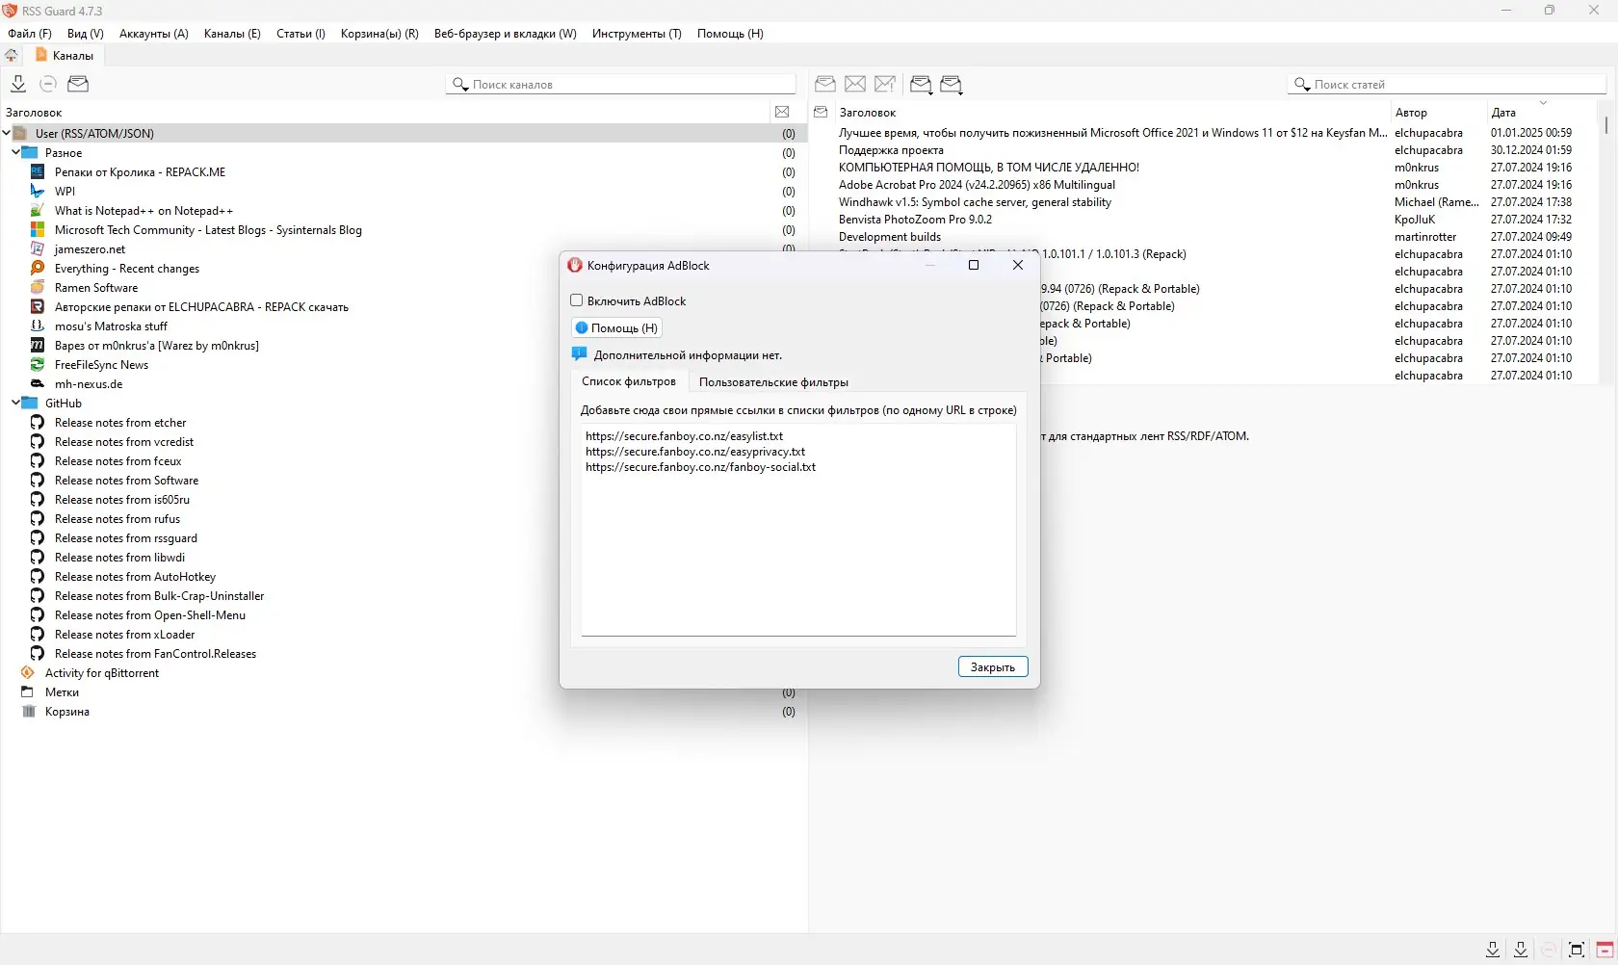Open the Инструменты (T) menu
The width and height of the screenshot is (1618, 965).
point(637,34)
